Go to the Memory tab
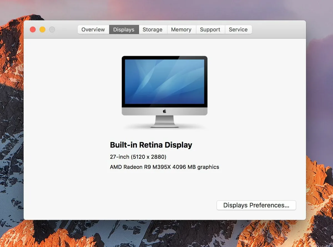333x247 pixels. tap(181, 29)
